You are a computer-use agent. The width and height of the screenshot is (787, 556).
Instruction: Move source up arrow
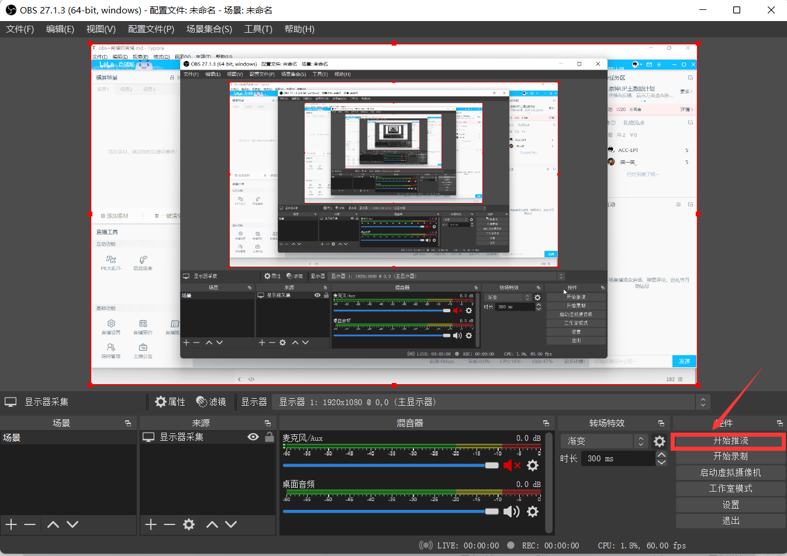pyautogui.click(x=212, y=524)
